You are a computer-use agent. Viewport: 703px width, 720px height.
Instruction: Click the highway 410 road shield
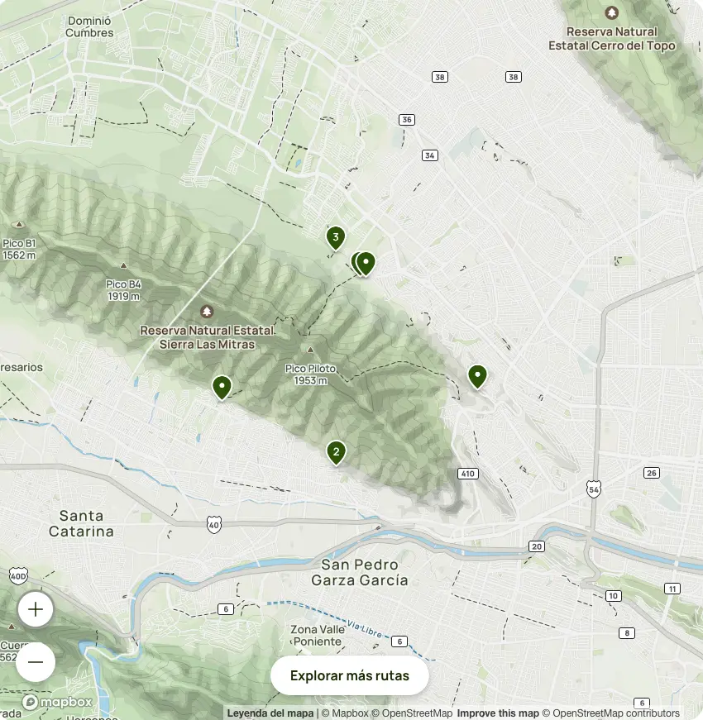(468, 474)
